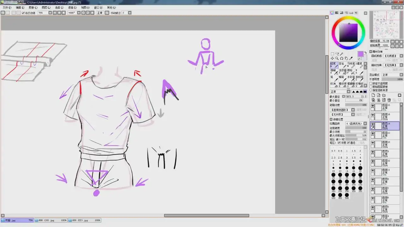The image size is (404, 227).
Task: Collapse the 详细设置 section
Action: [331, 119]
